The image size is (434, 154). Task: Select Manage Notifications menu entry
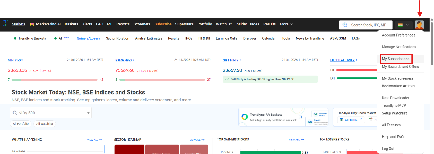click(x=399, y=47)
